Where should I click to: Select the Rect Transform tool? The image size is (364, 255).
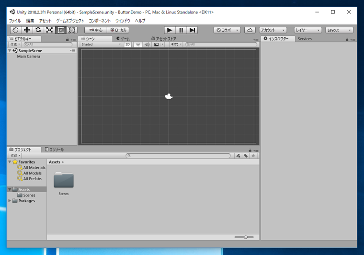(x=61, y=30)
